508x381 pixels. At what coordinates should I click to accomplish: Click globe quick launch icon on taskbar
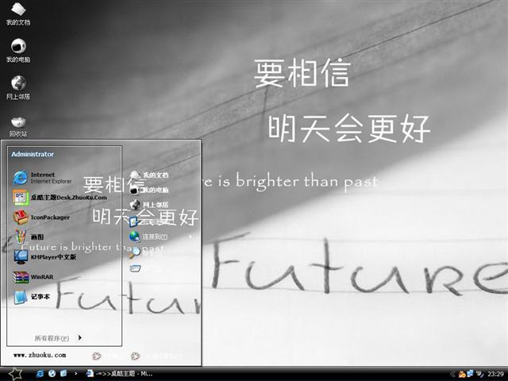(52, 374)
